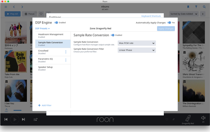The image size is (210, 132).
Task: Open the DragonFly Red zone icon
Action: point(188,118)
